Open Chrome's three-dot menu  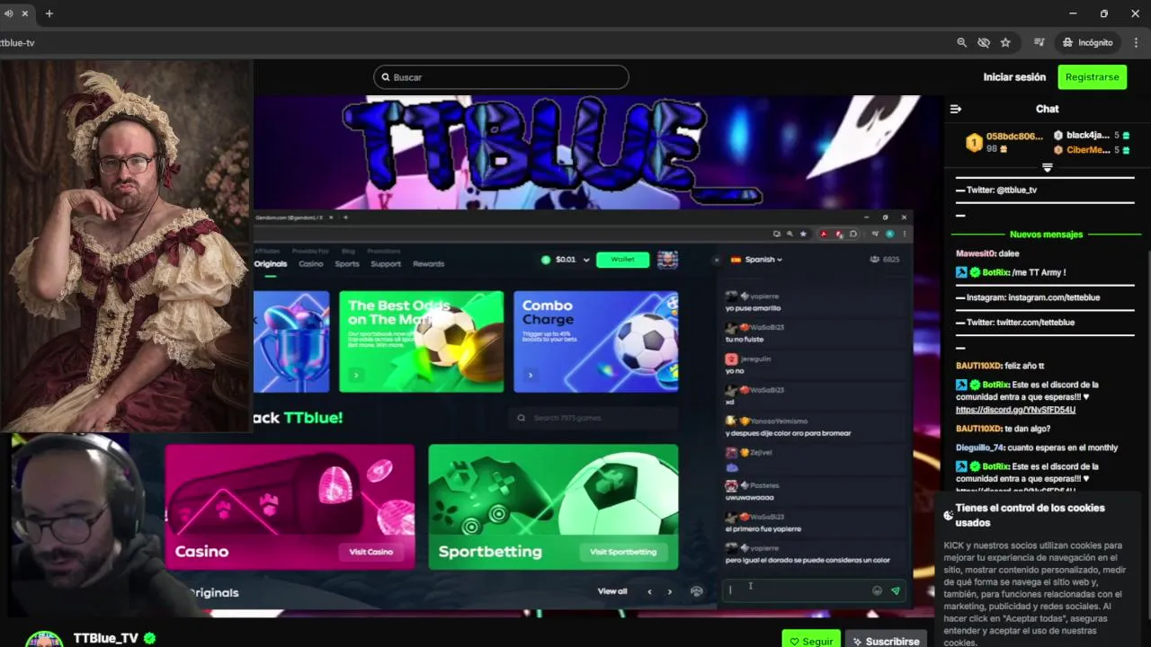click(1135, 42)
